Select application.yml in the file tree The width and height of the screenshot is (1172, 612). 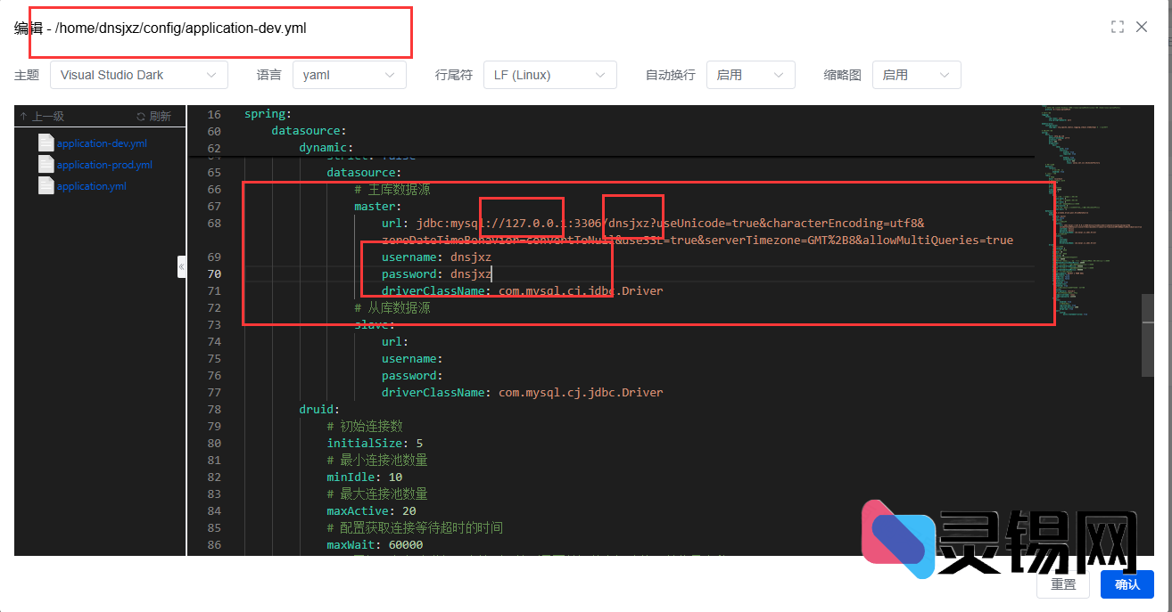91,186
